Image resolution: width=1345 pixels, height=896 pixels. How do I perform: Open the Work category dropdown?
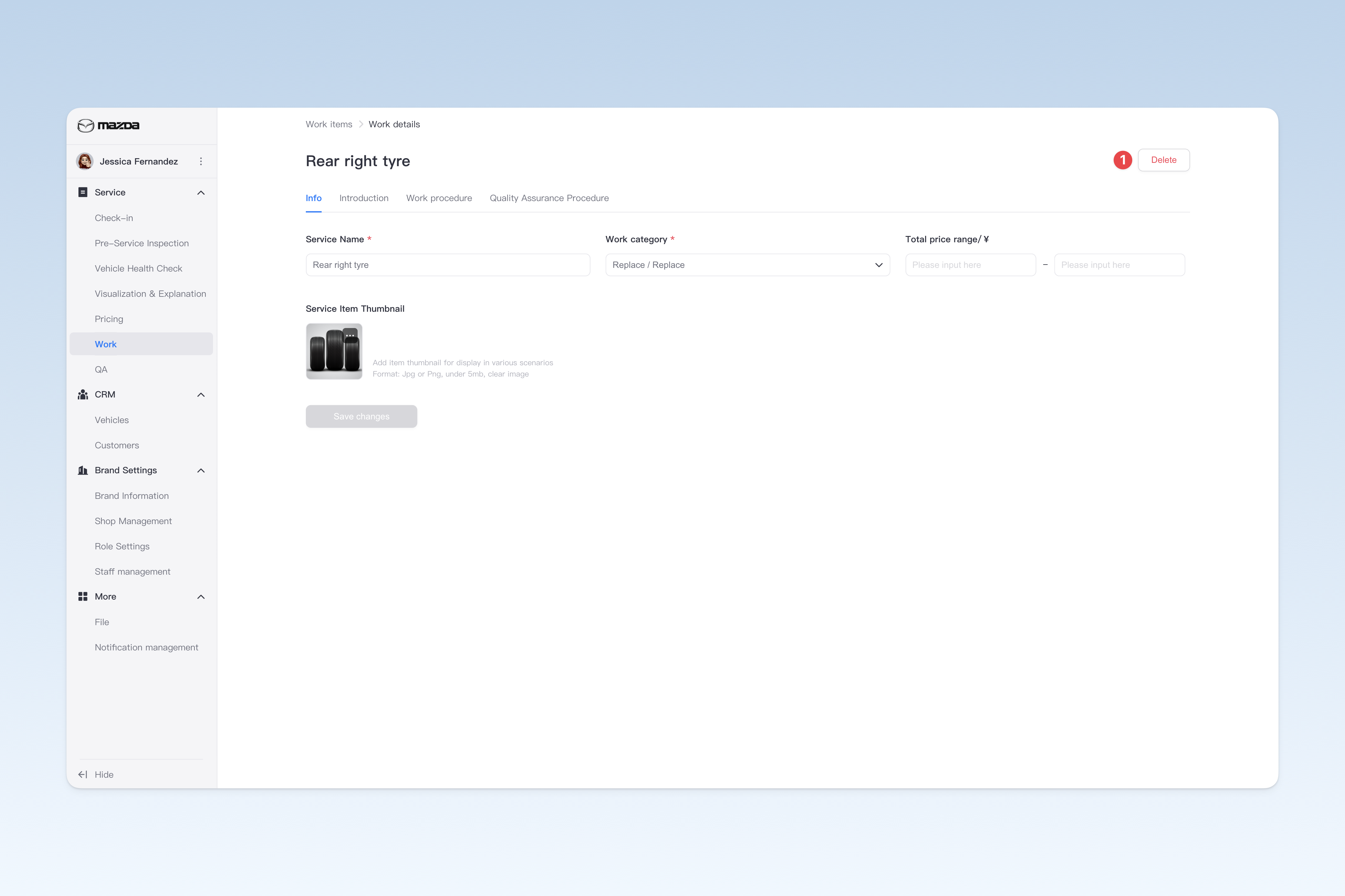[x=747, y=265]
